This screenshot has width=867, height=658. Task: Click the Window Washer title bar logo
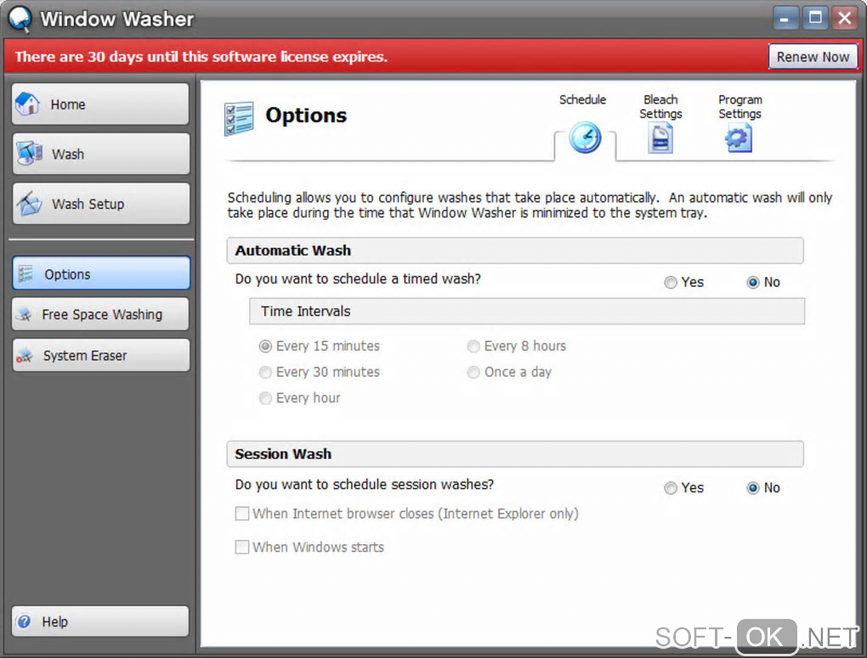[x=20, y=19]
